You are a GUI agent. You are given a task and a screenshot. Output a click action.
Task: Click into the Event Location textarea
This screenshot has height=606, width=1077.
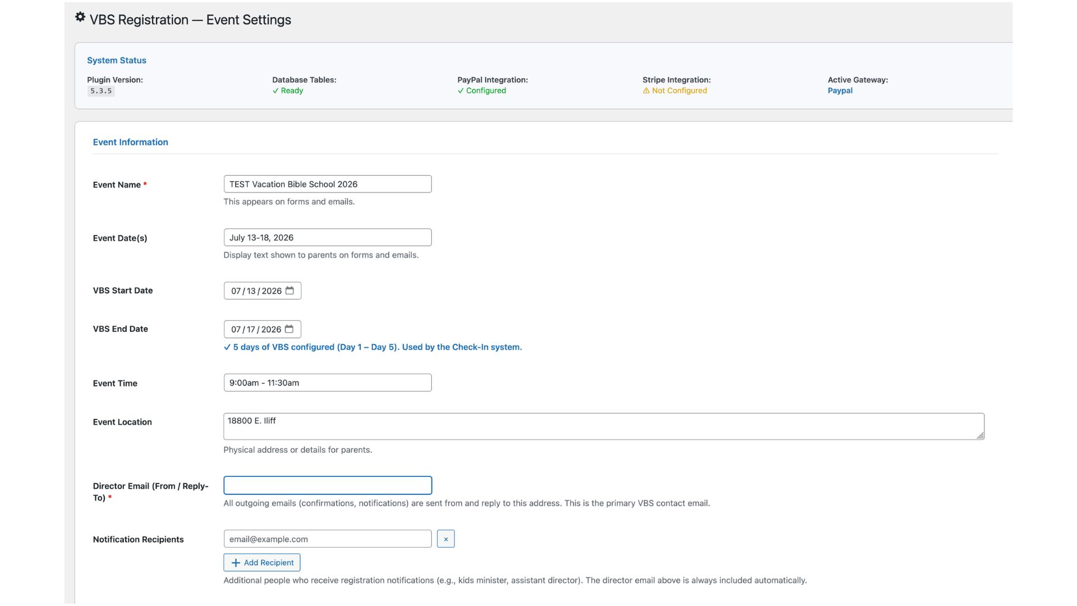[x=603, y=426]
